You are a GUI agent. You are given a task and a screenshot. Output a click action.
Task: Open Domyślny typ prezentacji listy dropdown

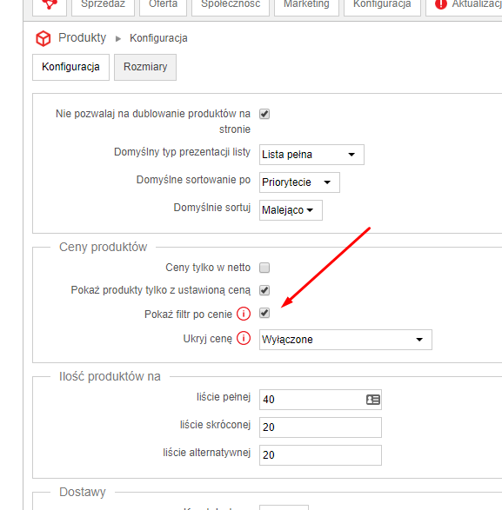click(311, 155)
